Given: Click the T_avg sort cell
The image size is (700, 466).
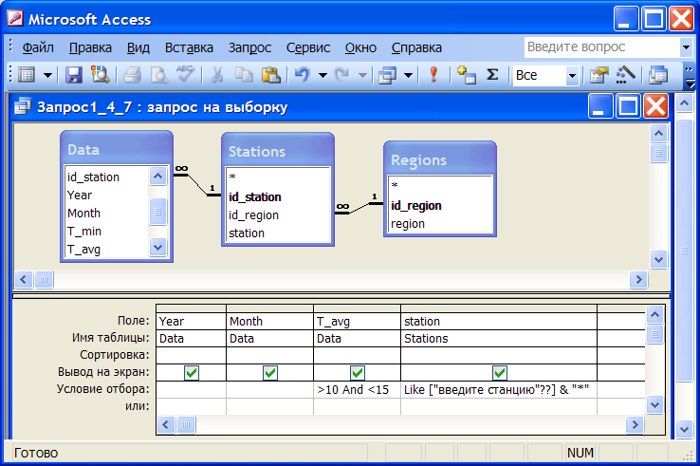Looking at the screenshot, I should (358, 355).
